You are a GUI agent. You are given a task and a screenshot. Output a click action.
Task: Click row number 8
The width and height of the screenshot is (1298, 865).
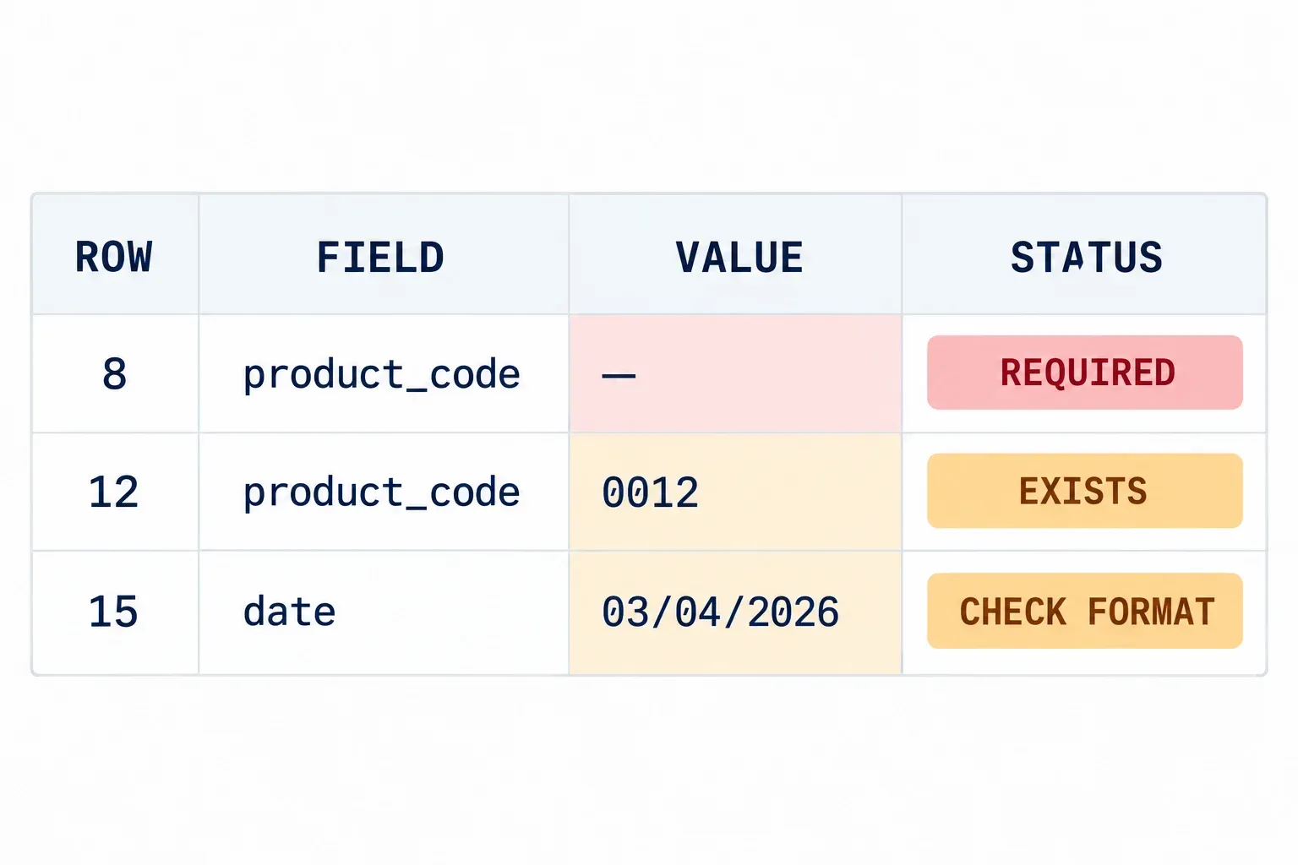pyautogui.click(x=115, y=373)
